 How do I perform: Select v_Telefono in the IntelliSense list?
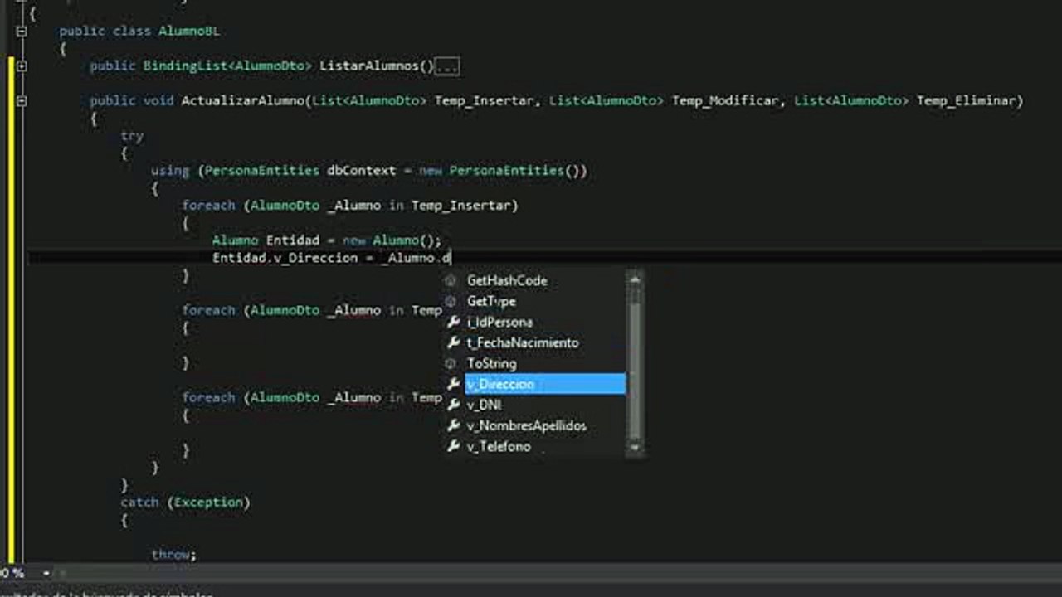(x=499, y=446)
